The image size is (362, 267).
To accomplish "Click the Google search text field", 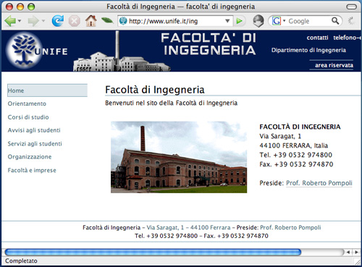I will pos(308,21).
